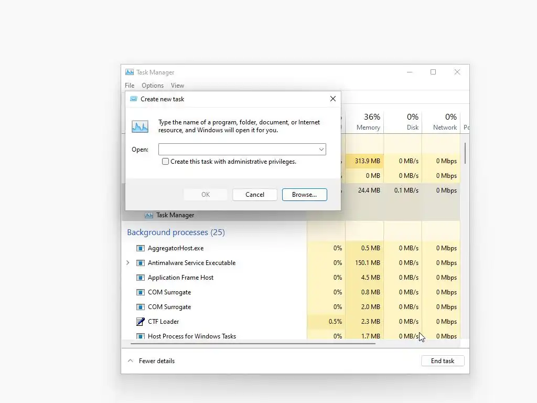Click the 24.4 MB memory cell
The width and height of the screenshot is (537, 403).
365,190
